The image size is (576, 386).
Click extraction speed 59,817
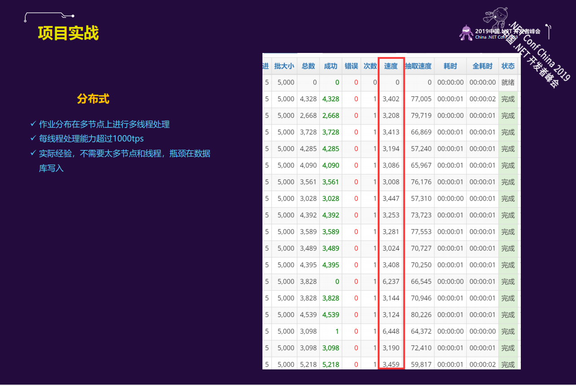coord(421,364)
